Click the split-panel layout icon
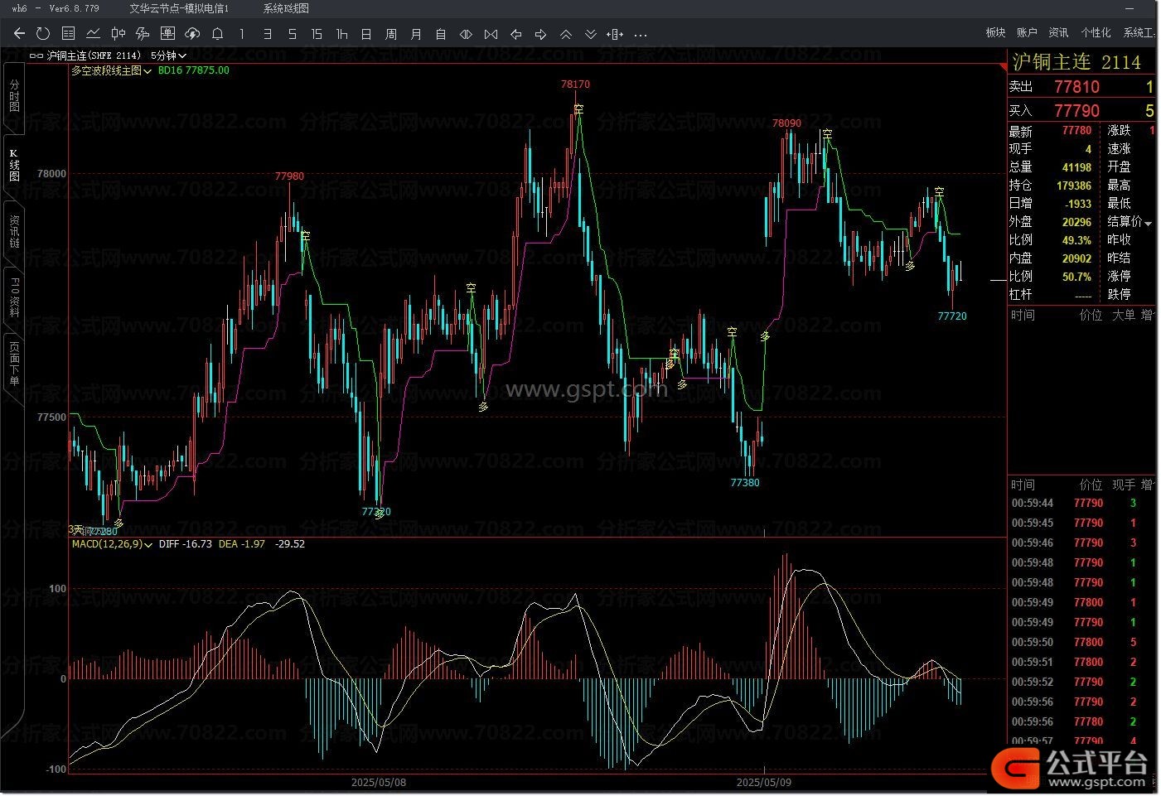 615,34
